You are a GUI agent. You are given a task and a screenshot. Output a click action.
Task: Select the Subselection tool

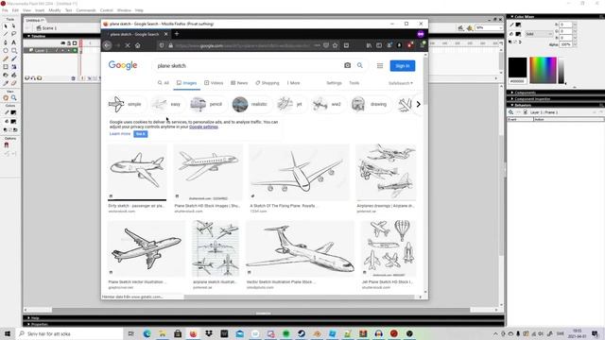pos(14,26)
